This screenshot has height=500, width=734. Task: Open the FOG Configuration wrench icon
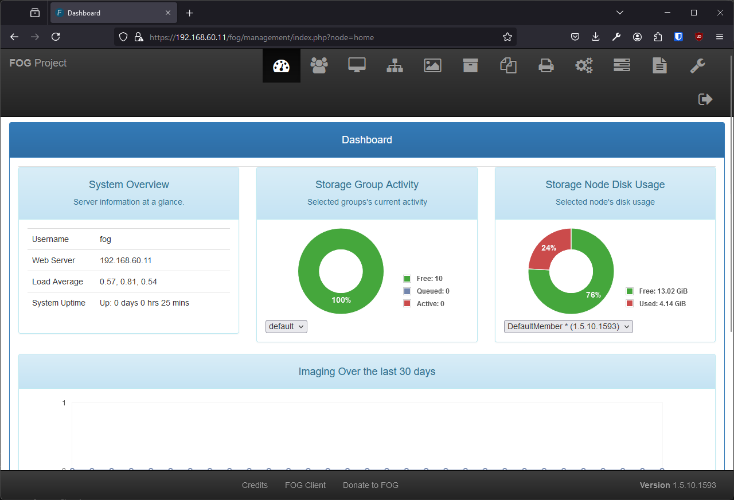pyautogui.click(x=697, y=65)
